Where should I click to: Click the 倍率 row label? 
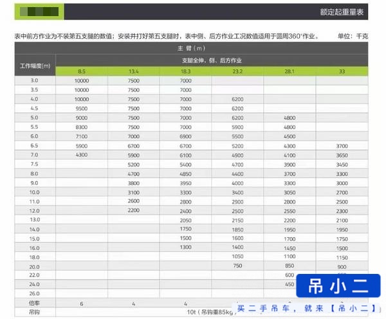pyautogui.click(x=34, y=304)
